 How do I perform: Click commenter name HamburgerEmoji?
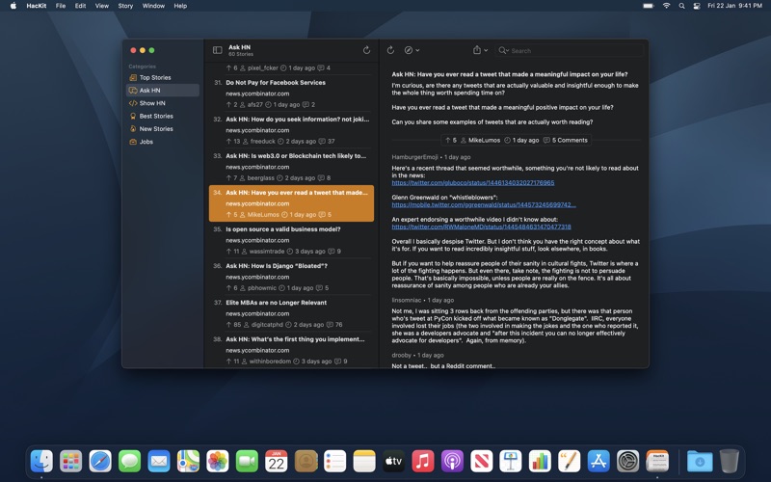415,157
